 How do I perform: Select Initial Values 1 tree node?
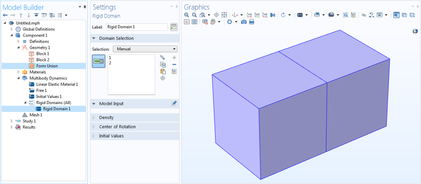[49, 97]
